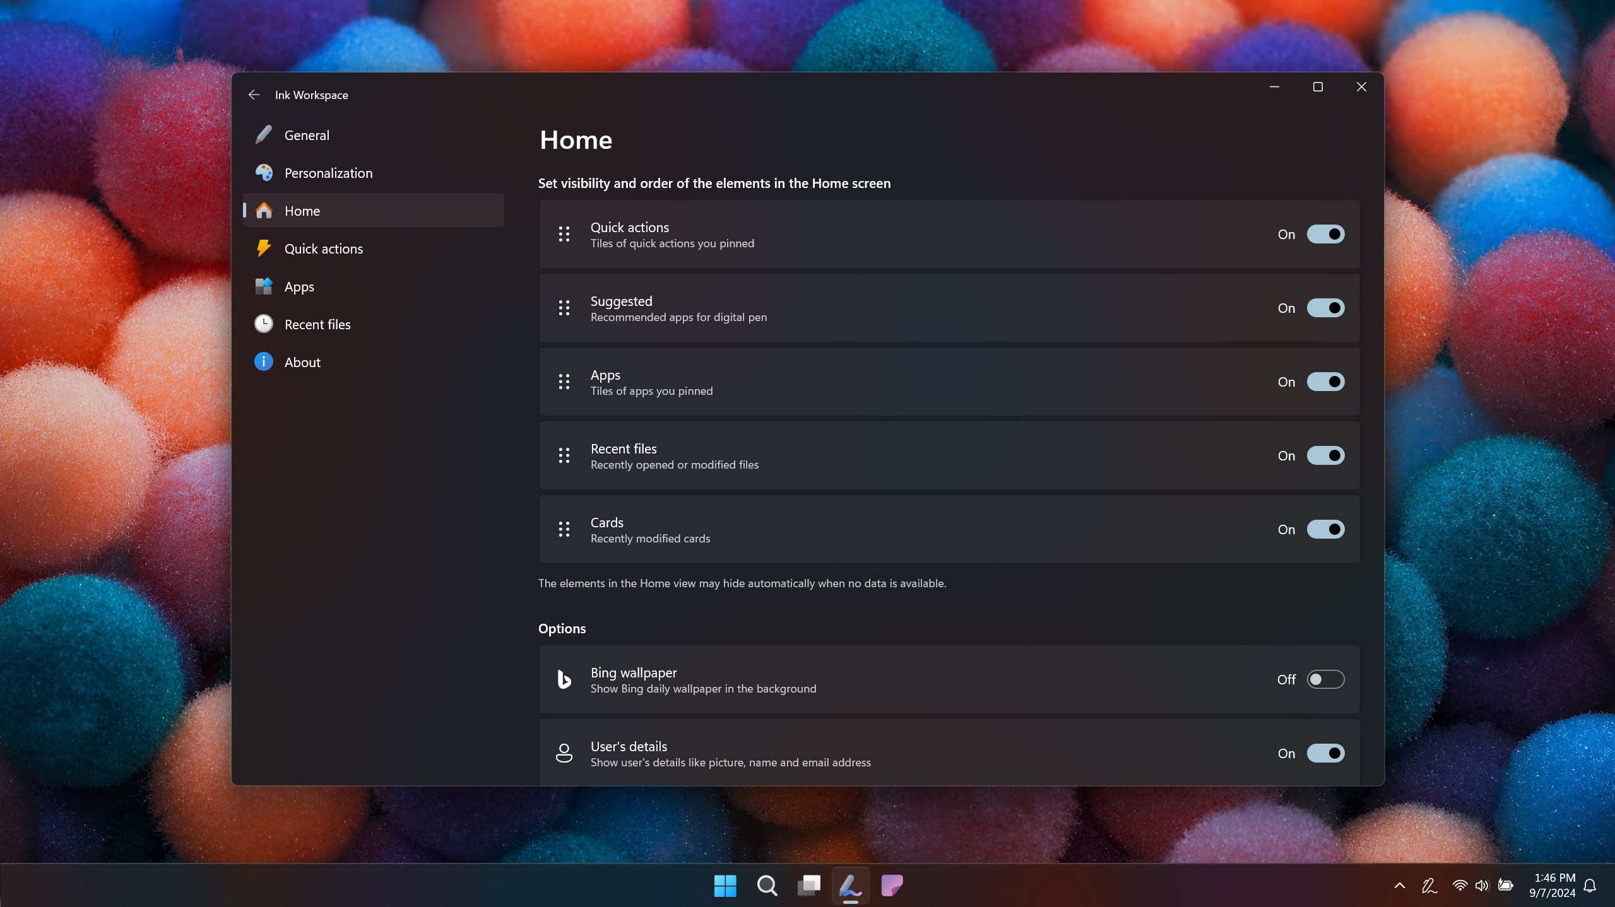Click the house icon next to Home
Viewport: 1615px width, 907px height.
263,211
